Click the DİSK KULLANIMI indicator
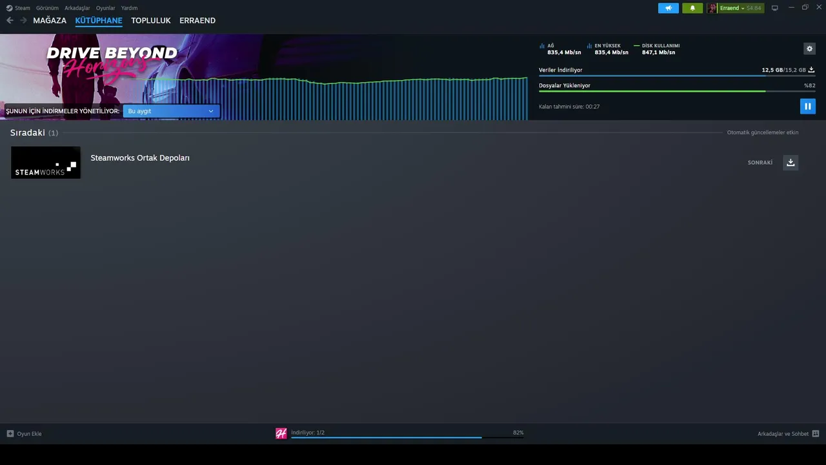Image resolution: width=826 pixels, height=465 pixels. [x=657, y=49]
